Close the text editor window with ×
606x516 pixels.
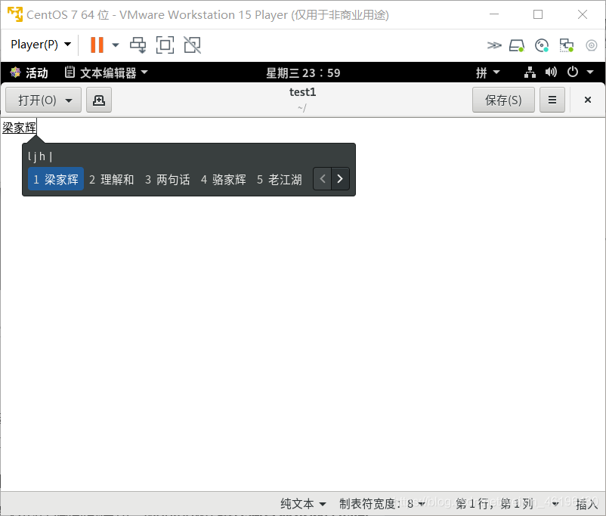pyautogui.click(x=587, y=100)
